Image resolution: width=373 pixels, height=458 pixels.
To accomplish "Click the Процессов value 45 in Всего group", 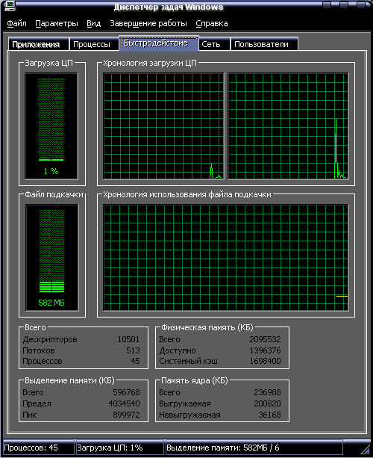I will [135, 361].
